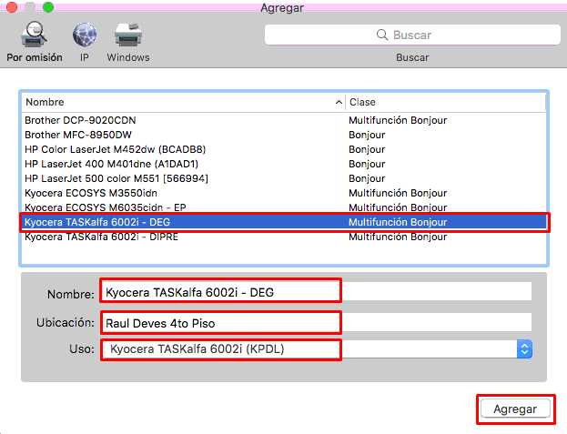
Task: Select HP LaserJet 400 M401dne (A1DAD1)
Action: point(284,164)
